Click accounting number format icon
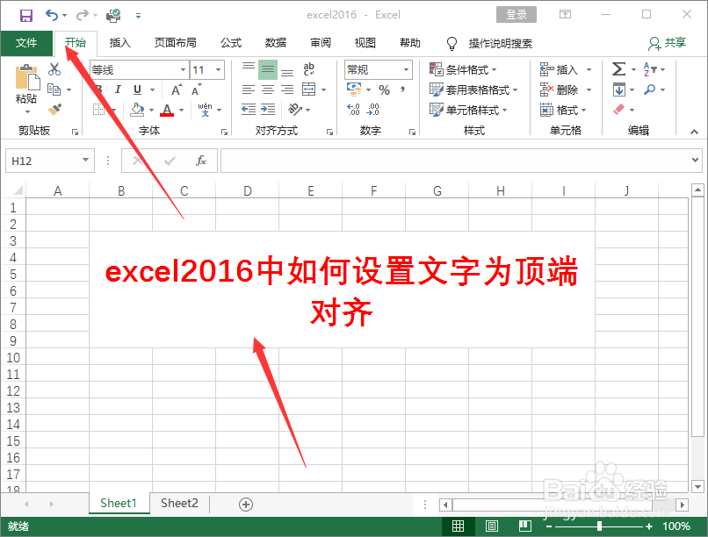Image resolution: width=708 pixels, height=537 pixels. 354,89
